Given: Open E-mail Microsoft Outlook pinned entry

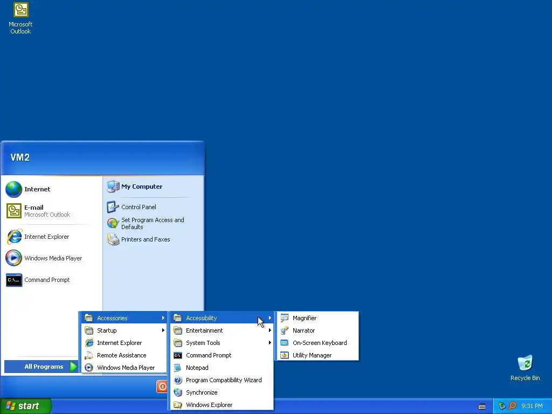Looking at the screenshot, I should [51, 211].
